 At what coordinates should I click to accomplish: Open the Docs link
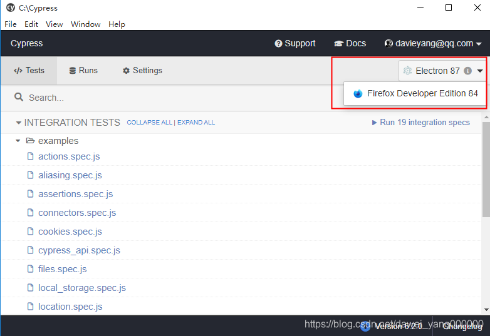click(x=350, y=43)
